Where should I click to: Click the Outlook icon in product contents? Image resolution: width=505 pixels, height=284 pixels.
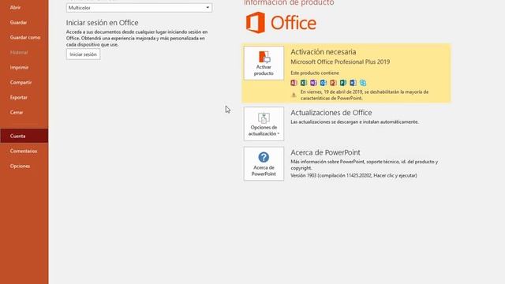tap(324, 83)
